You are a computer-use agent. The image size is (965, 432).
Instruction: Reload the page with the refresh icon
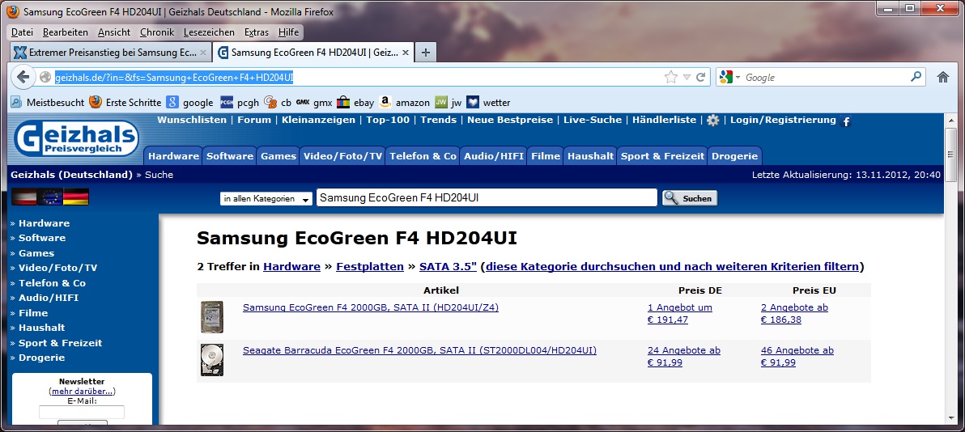700,77
